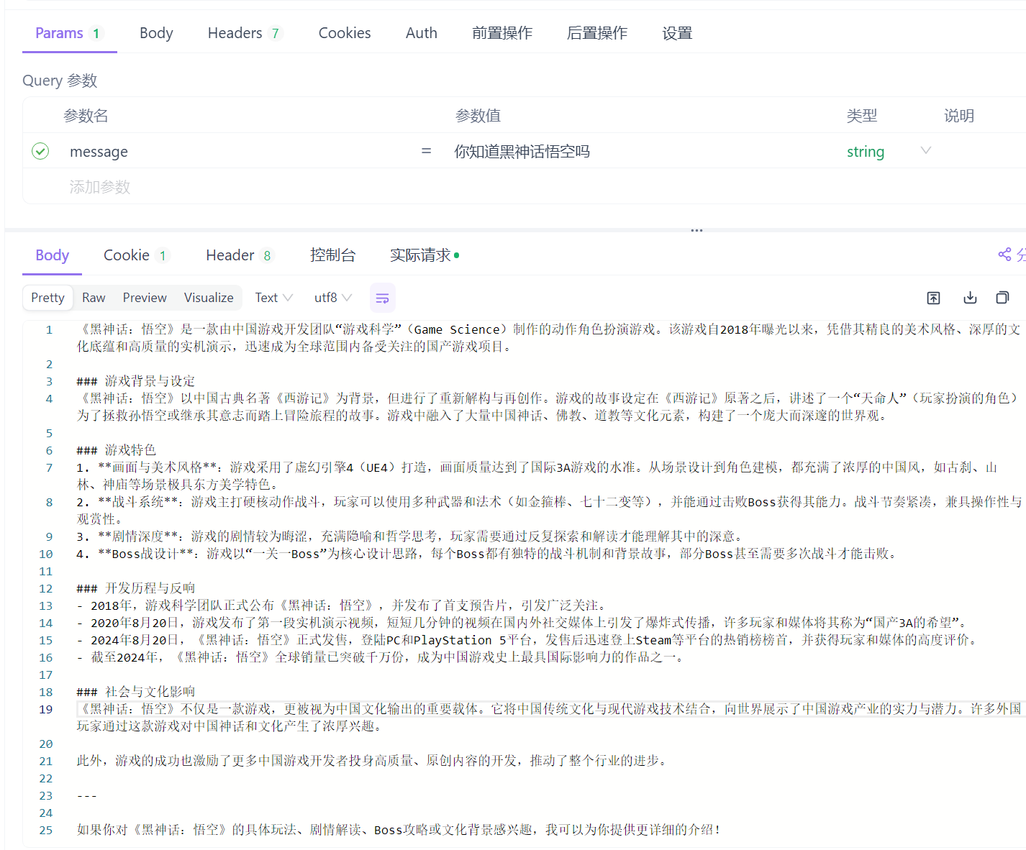1026x850 pixels.
Task: Click the share response icon
Action: point(1004,255)
